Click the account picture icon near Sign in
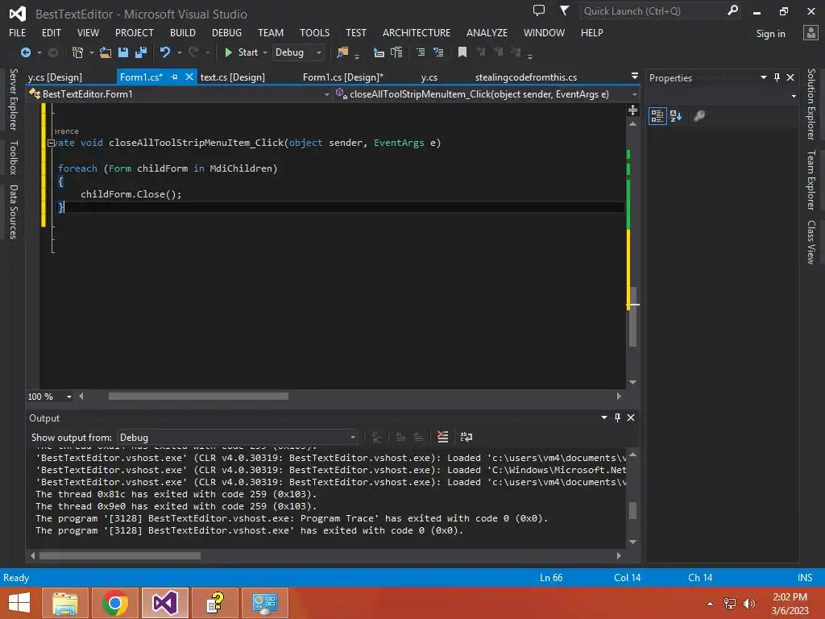The image size is (825, 619). tap(810, 33)
